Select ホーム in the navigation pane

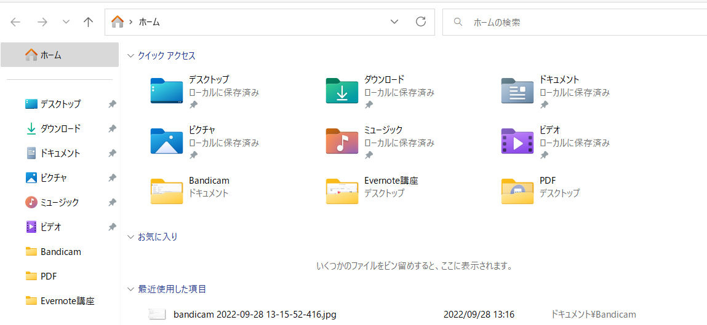[60, 55]
